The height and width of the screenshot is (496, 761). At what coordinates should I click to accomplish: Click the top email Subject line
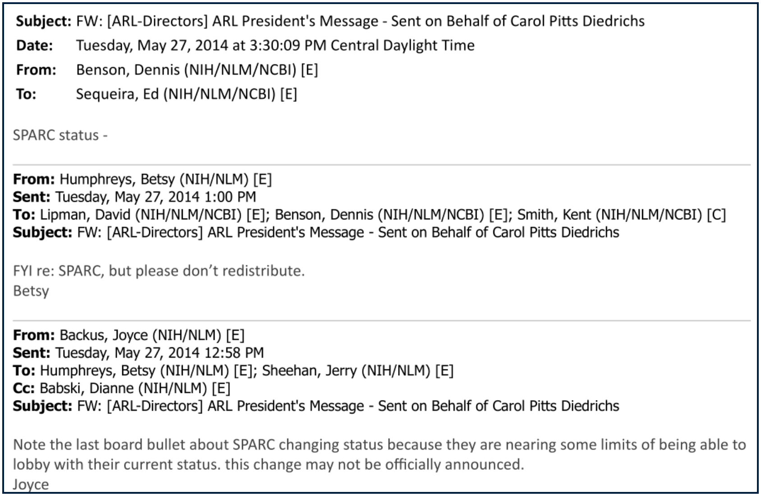330,21
